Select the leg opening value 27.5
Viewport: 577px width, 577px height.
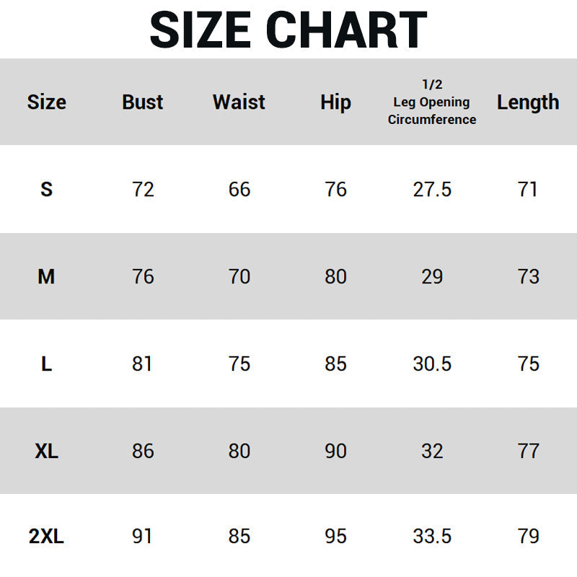[x=432, y=190]
